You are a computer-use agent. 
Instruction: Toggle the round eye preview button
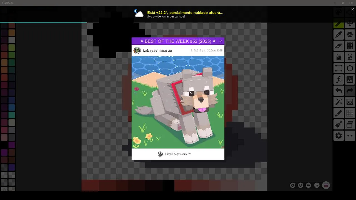(308, 185)
